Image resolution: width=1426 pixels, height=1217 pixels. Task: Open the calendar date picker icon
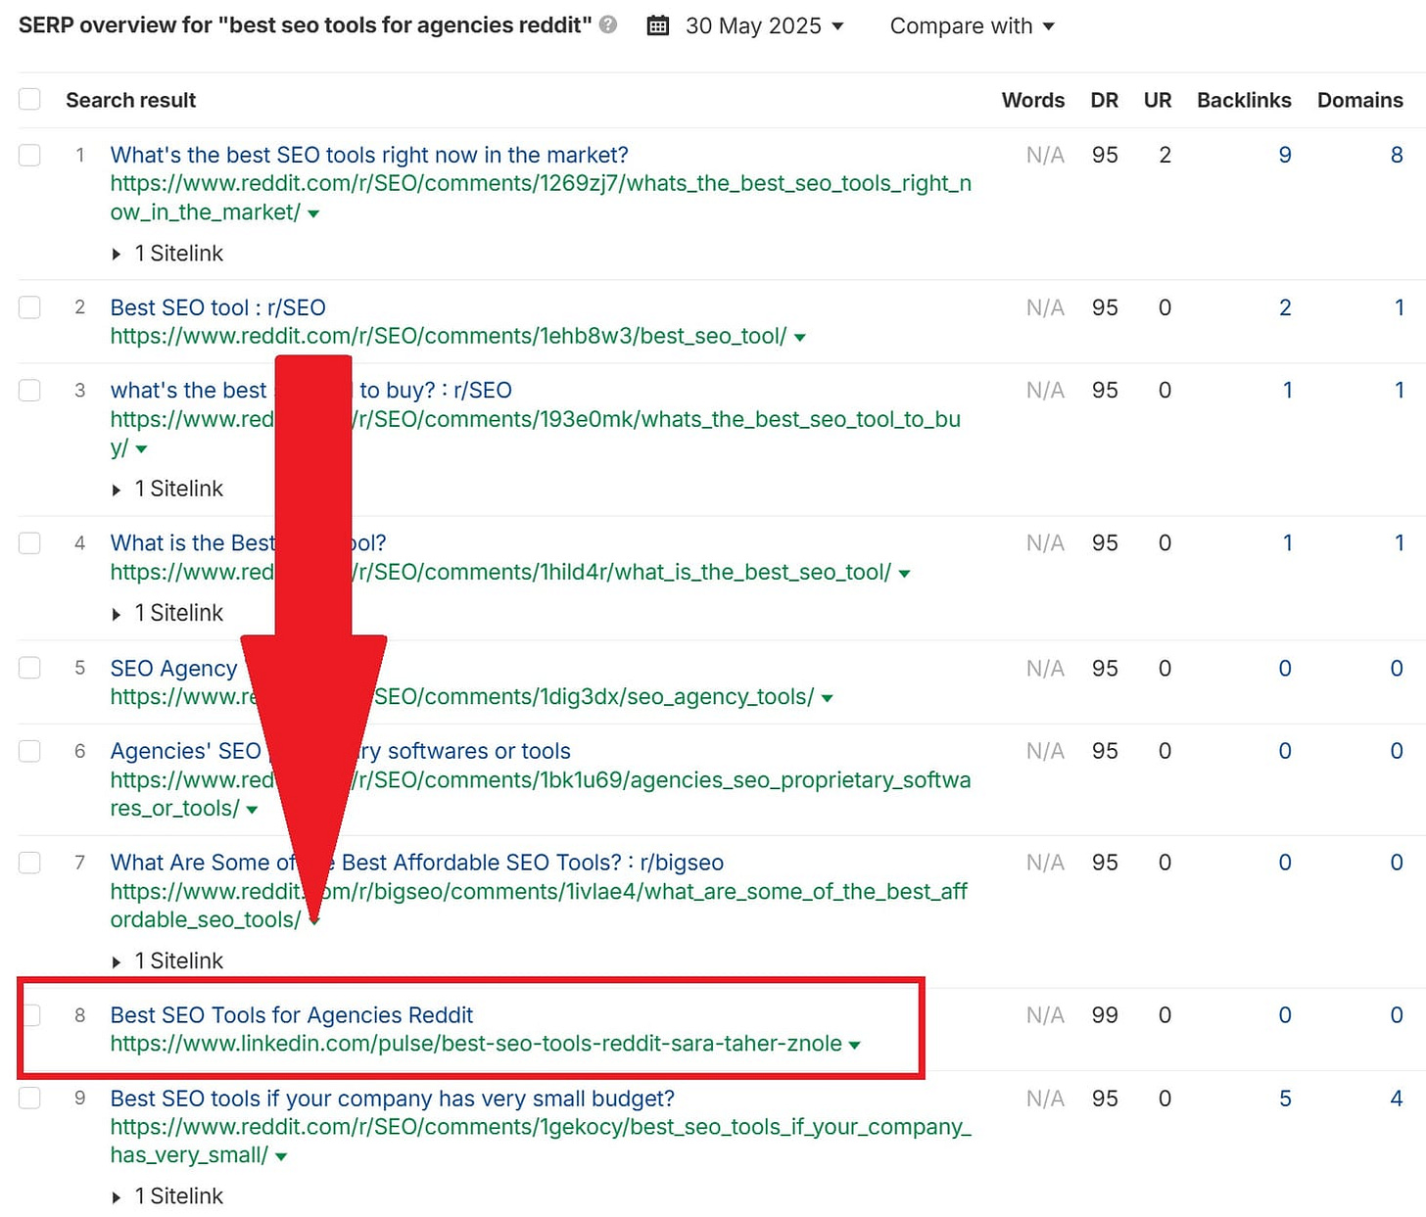pos(657,25)
